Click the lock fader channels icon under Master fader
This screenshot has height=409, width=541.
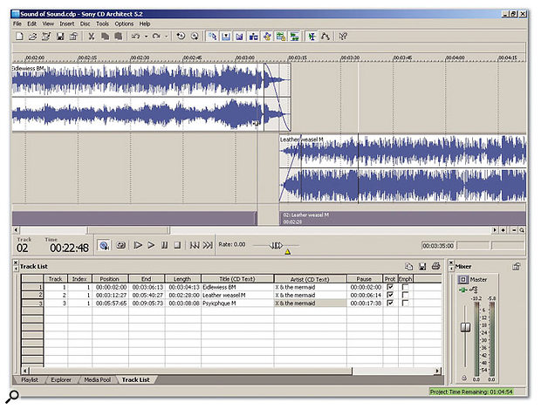click(464, 378)
